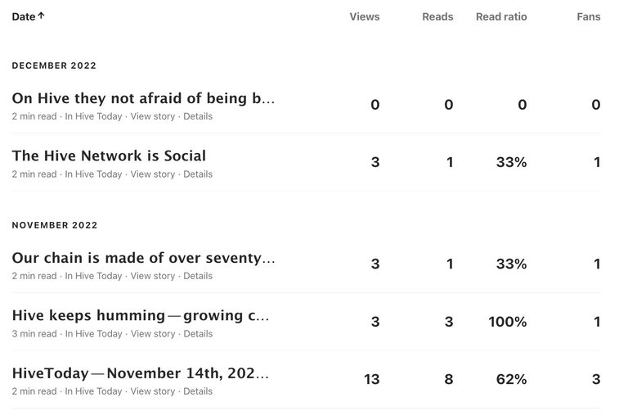View story link under 'The Hive Network is Social'
Screen dimensions: 628x411
tap(153, 174)
